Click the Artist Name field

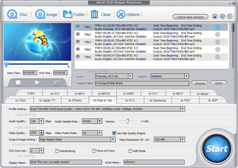pos(154,162)
